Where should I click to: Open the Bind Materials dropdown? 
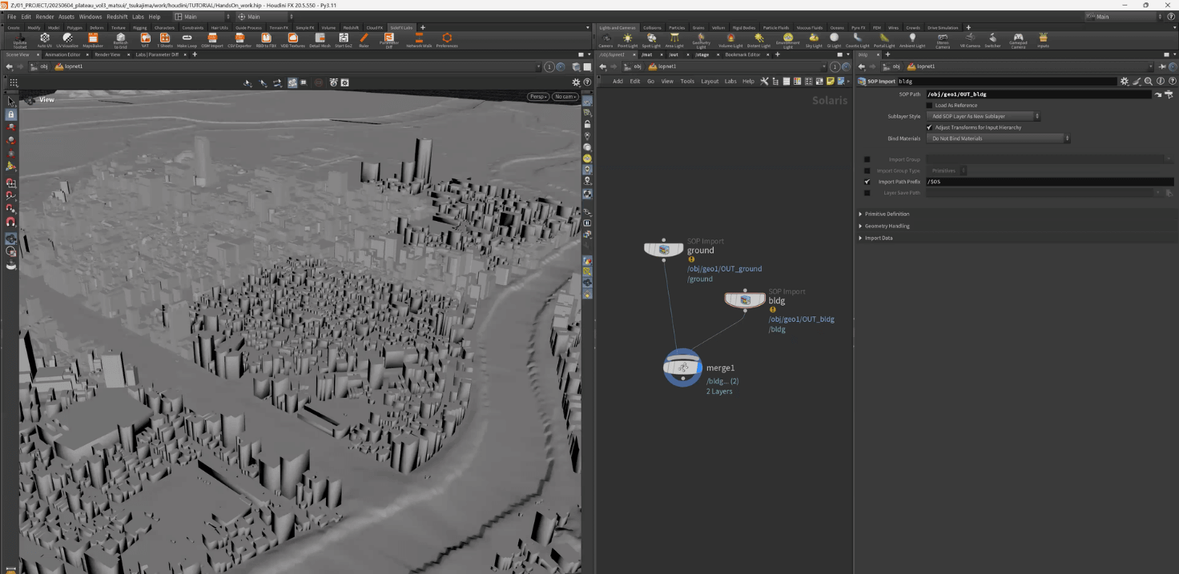click(998, 138)
